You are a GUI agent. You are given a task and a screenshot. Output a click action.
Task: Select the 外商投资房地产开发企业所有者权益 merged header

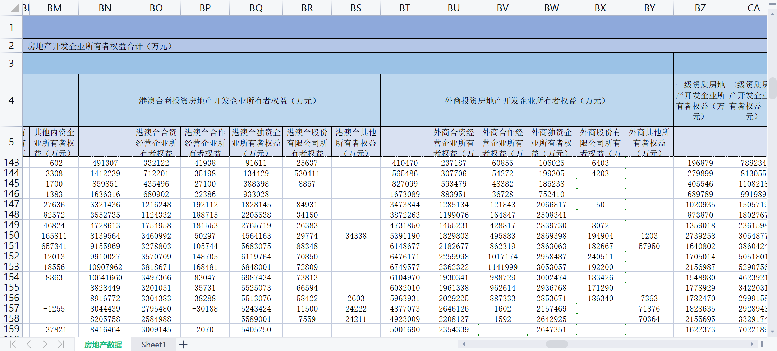[527, 100]
